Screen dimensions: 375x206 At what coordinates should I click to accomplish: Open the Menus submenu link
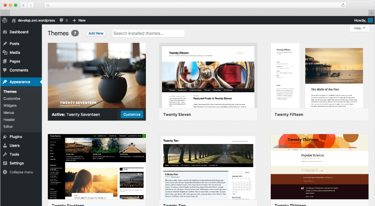pyautogui.click(x=9, y=113)
